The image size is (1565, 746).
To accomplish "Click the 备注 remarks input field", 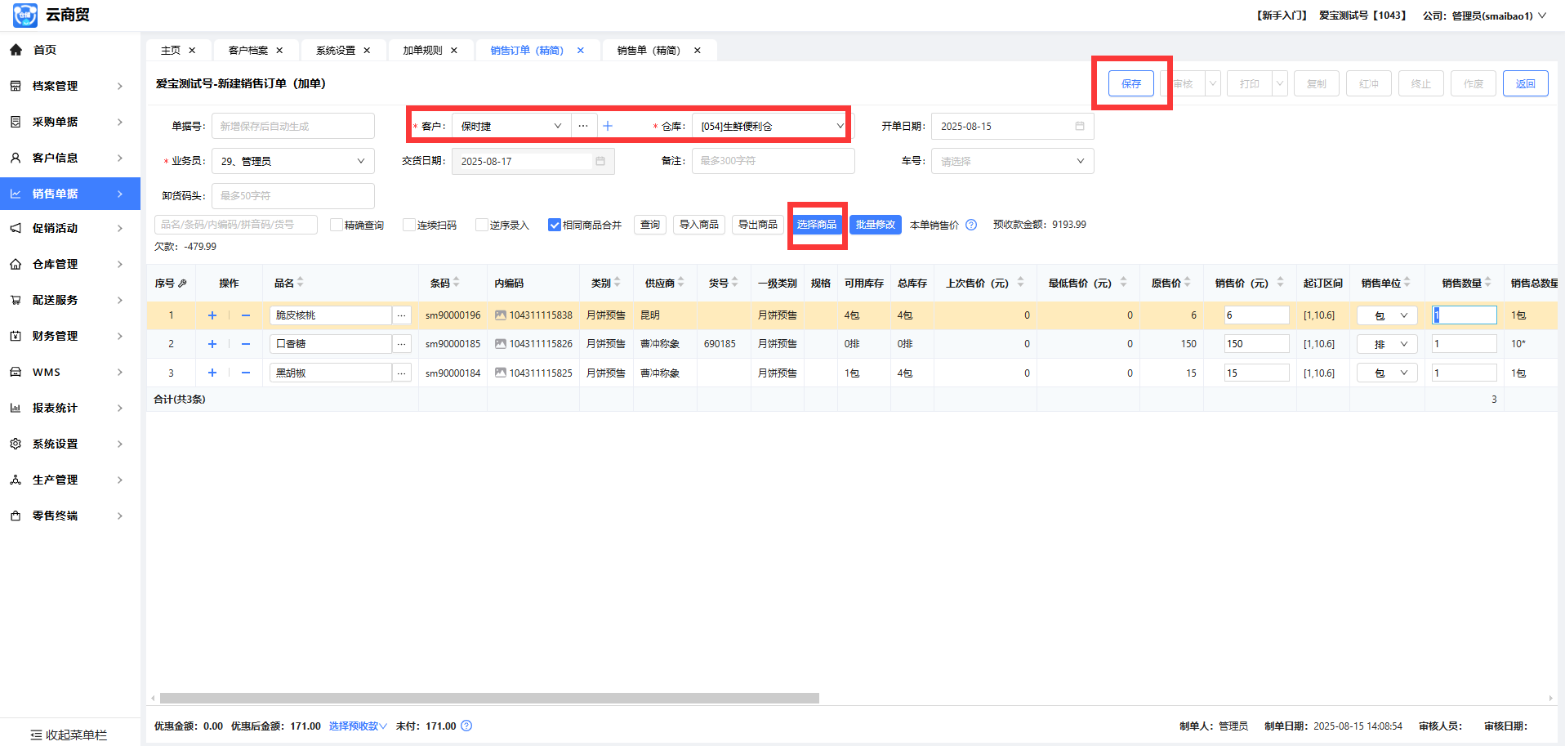I will click(772, 161).
